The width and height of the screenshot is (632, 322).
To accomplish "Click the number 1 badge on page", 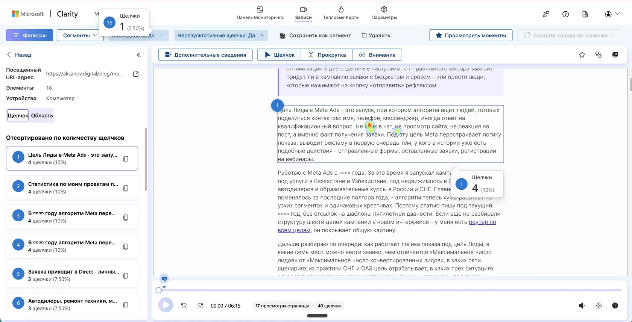I will 277,105.
